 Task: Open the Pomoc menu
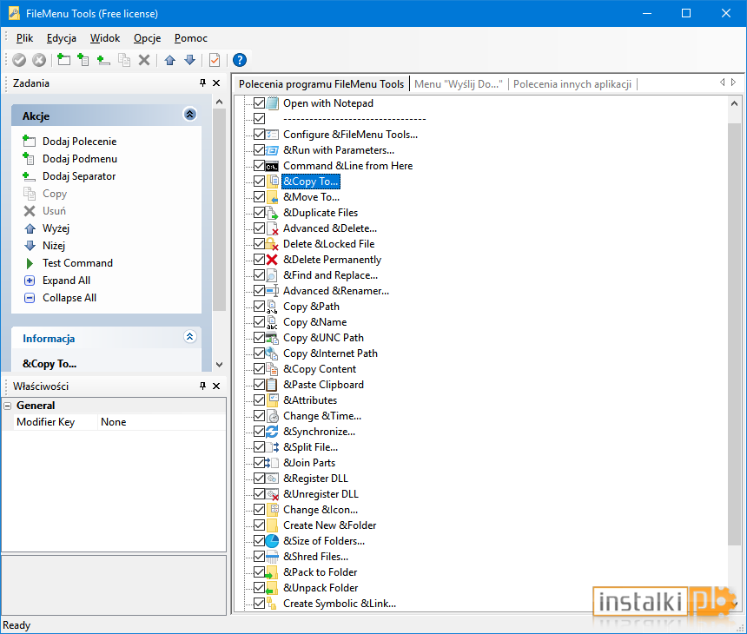click(190, 38)
